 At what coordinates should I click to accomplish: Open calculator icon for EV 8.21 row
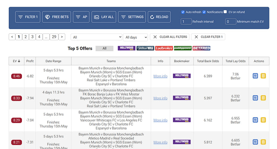pyautogui.click(x=255, y=142)
